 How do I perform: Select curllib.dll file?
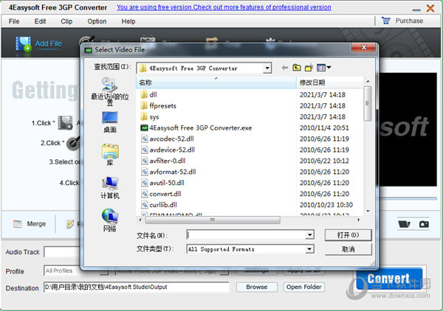click(x=159, y=205)
